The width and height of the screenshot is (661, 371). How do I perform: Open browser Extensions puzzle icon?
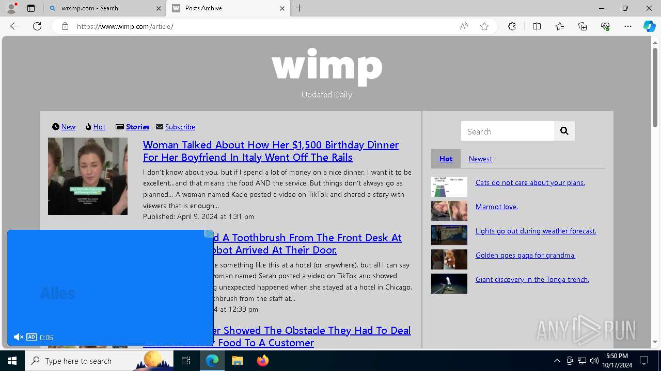[x=512, y=26]
